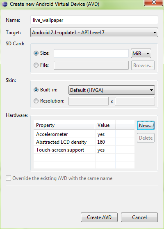Open the Default (HVGA) skin dropdown
164x229 pixels.
[112, 90]
